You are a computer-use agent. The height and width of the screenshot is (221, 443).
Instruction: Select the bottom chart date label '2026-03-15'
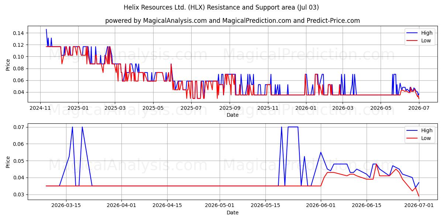66,206
